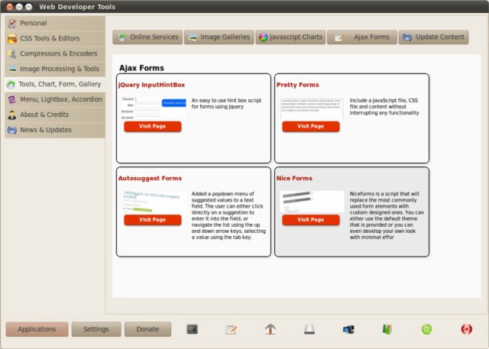Click the Personal checklist icon
The image size is (489, 349).
(x=12, y=24)
